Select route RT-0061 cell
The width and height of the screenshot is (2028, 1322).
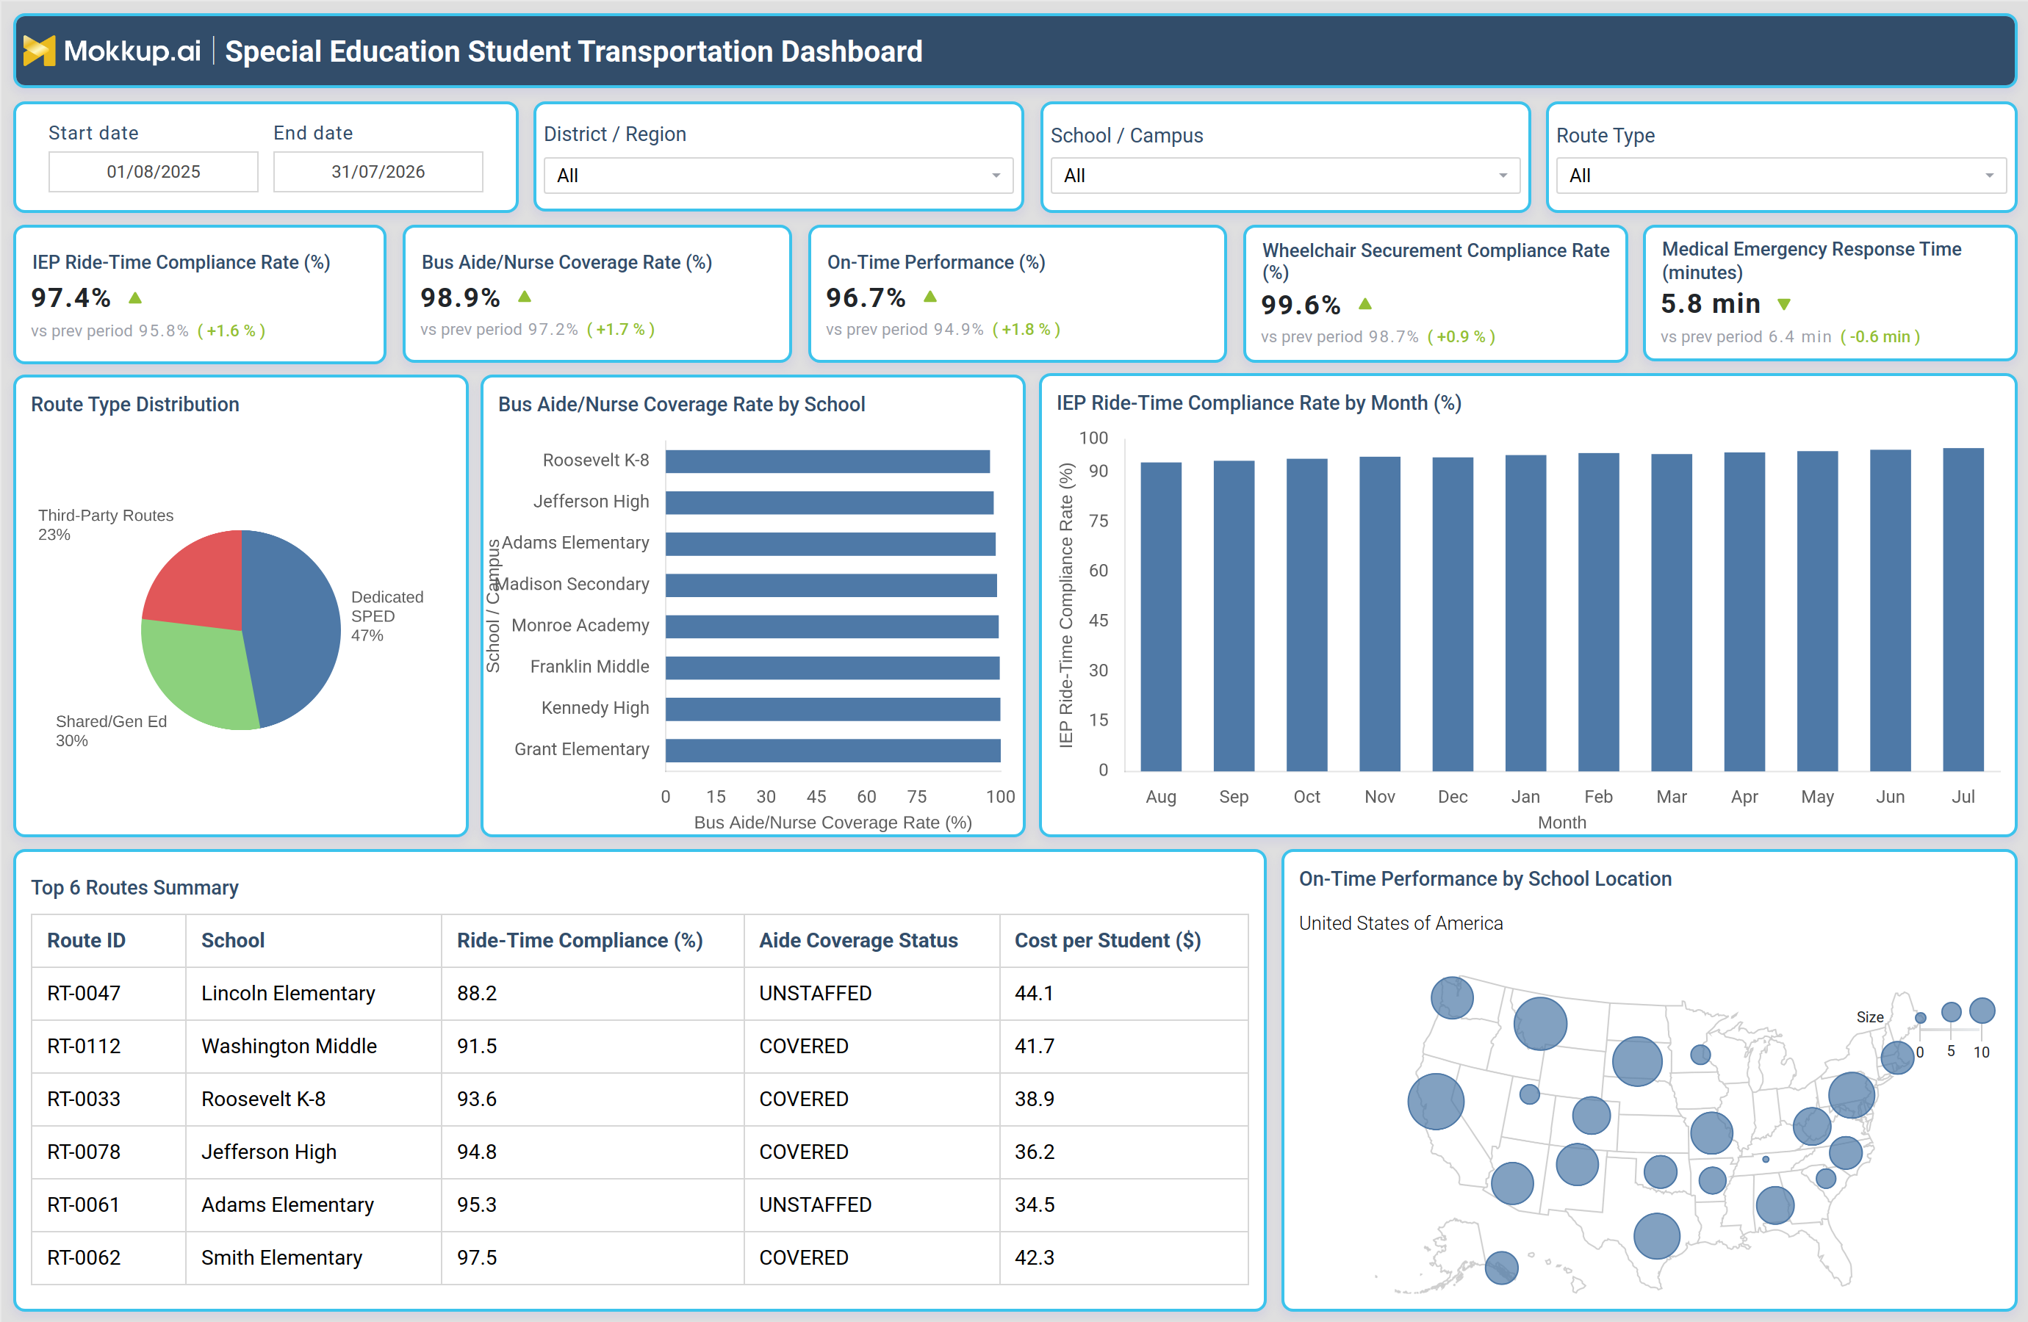pyautogui.click(x=108, y=1204)
